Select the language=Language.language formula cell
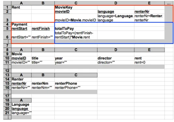 [x=116, y=18]
